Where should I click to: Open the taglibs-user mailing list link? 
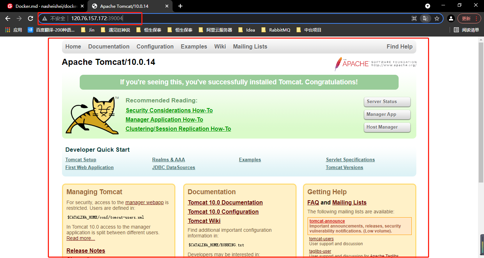(x=320, y=251)
